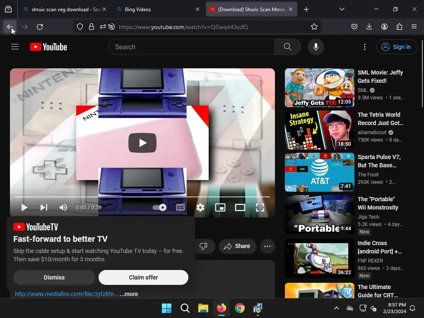Image resolution: width=424 pixels, height=318 pixels.
Task: Go back using the browser back arrow
Action: coord(10,27)
